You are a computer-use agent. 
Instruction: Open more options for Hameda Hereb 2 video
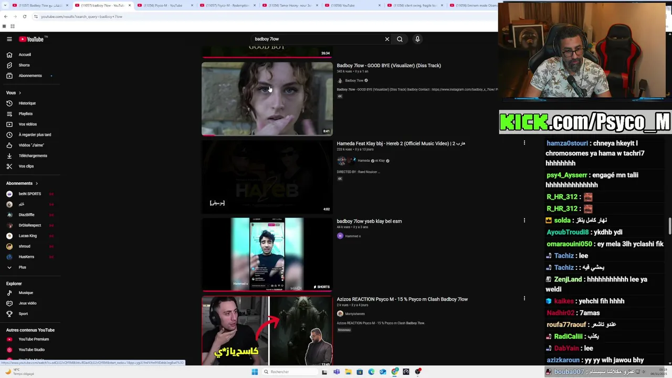(x=524, y=143)
